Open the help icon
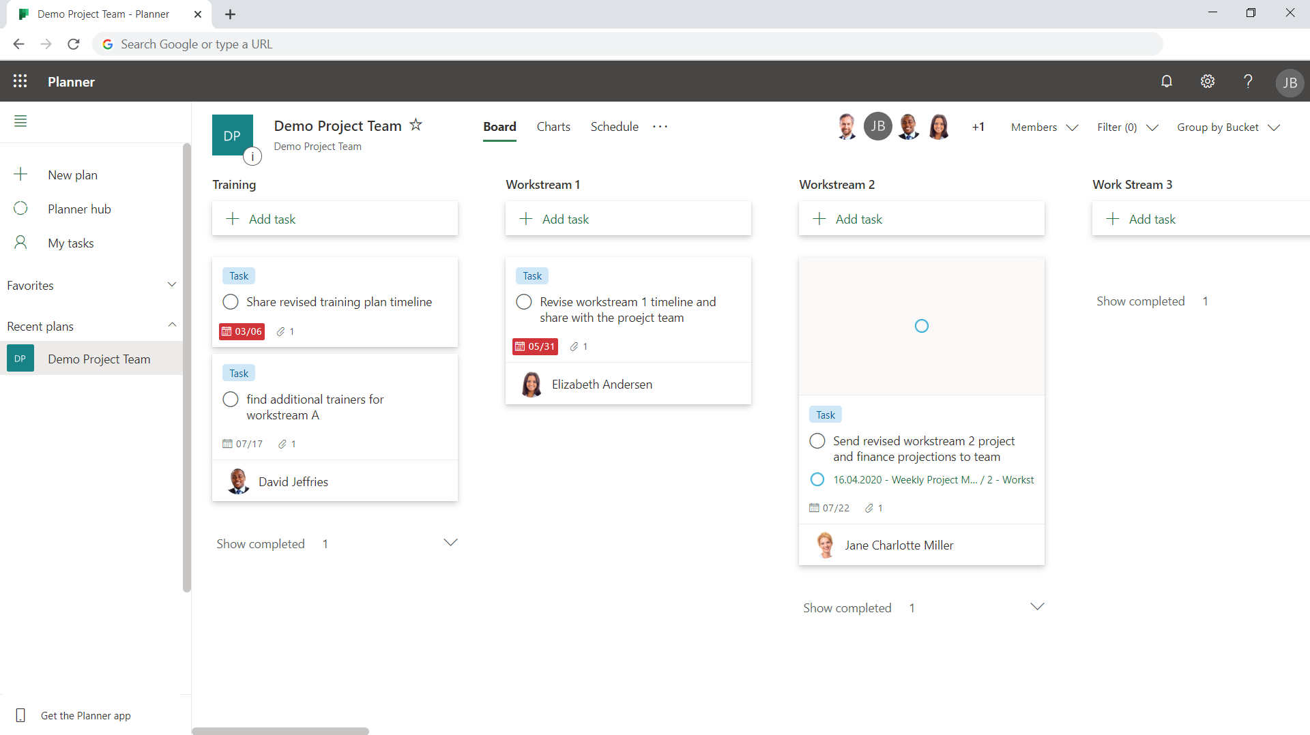Viewport: 1310px width, 735px height. [1248, 81]
